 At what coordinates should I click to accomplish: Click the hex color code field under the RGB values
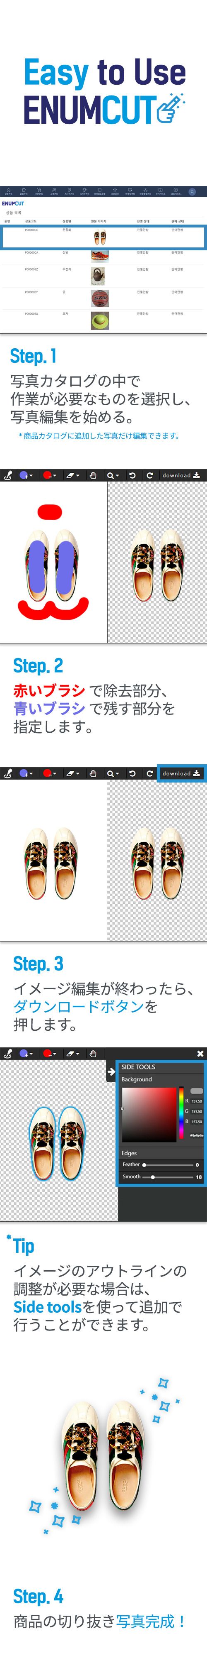(197, 1135)
